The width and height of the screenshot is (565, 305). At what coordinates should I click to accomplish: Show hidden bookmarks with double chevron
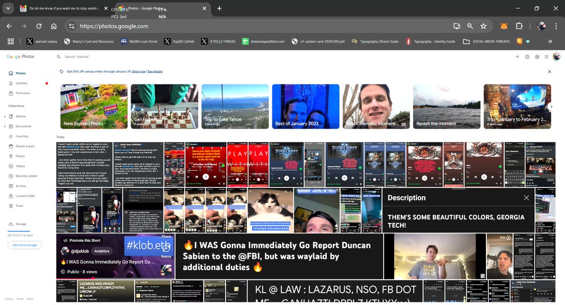click(550, 41)
